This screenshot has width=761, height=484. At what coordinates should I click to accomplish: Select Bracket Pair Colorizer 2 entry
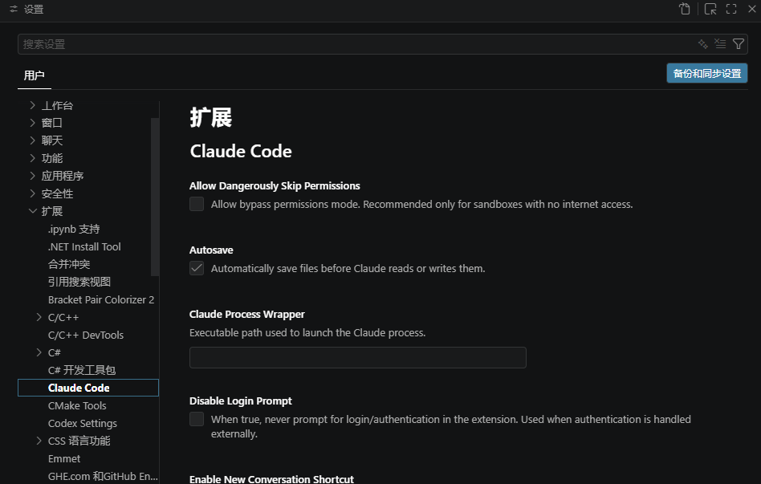pyautogui.click(x=101, y=299)
